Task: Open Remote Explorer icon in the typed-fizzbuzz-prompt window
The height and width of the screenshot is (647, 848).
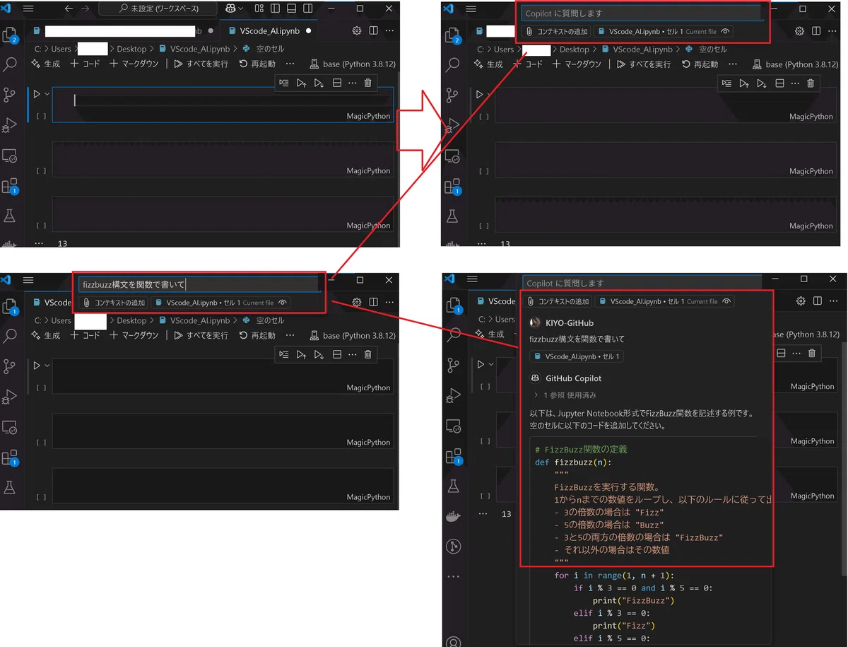Action: point(10,426)
